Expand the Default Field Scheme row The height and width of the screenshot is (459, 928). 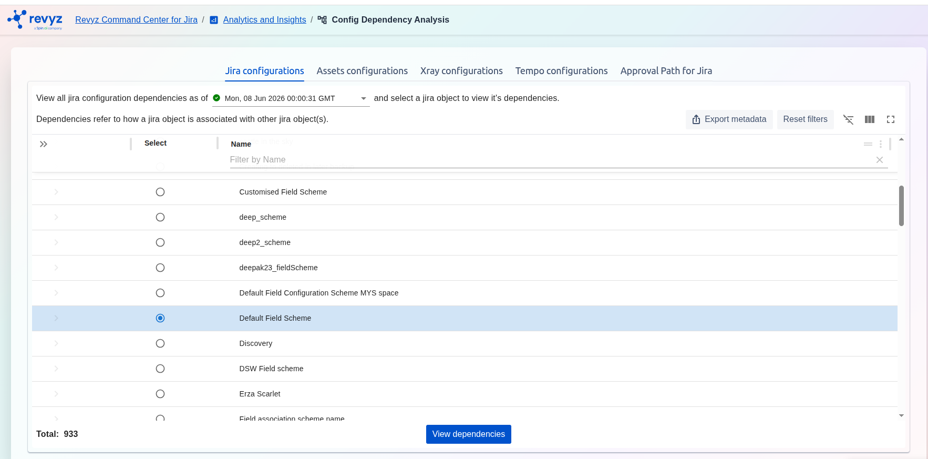[x=56, y=318]
